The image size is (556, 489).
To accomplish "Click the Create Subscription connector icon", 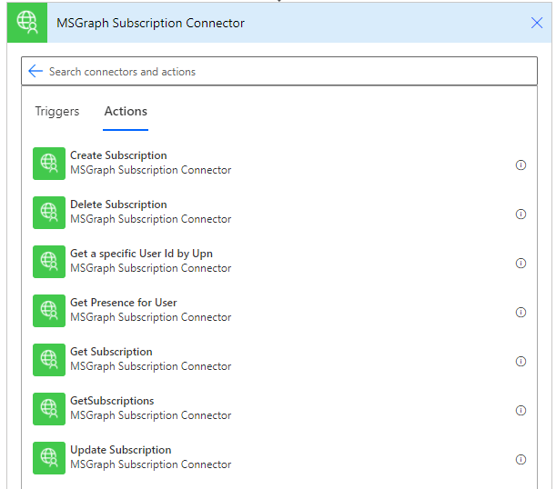I will pos(49,164).
